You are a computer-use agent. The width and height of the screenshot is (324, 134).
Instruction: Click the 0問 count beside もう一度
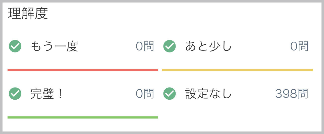click(x=145, y=46)
